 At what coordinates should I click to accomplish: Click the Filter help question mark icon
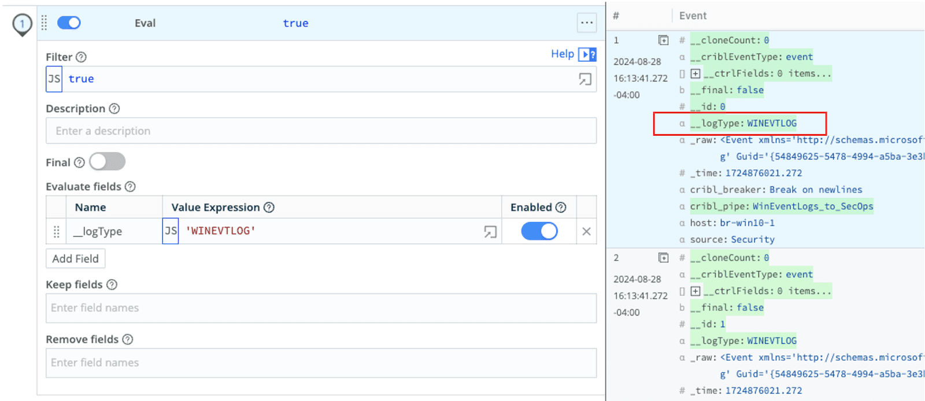[82, 57]
